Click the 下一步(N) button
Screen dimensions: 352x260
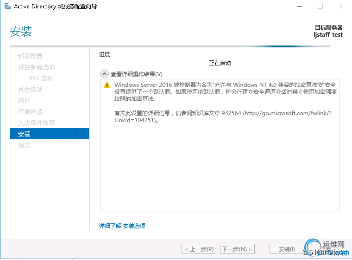pyautogui.click(x=237, y=249)
